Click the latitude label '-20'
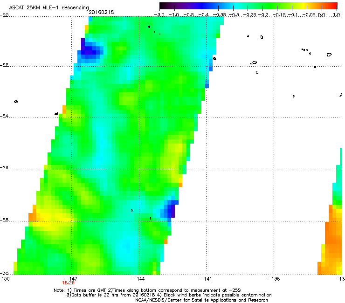Image resolution: width=345 pixels, height=303 pixels. click(4, 15)
